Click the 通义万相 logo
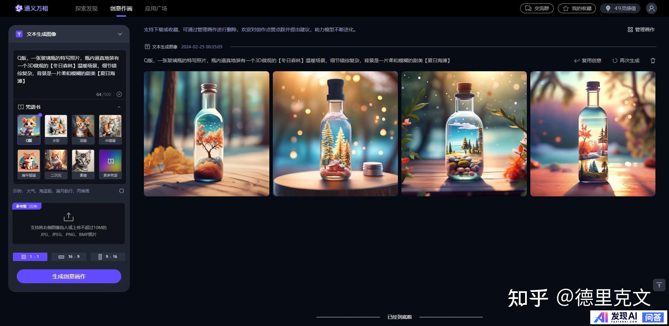 (x=32, y=8)
